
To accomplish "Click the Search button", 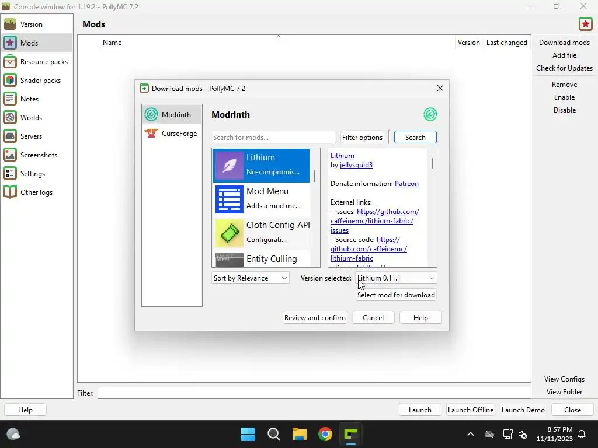I will pyautogui.click(x=415, y=138).
